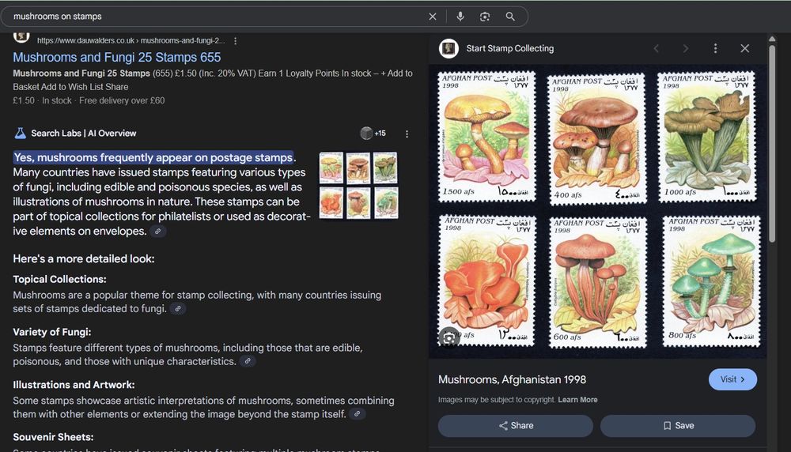Go to previous image with left chevron
791x452 pixels.
(x=657, y=48)
